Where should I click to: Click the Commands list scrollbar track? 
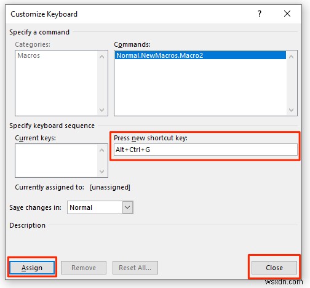point(291,83)
